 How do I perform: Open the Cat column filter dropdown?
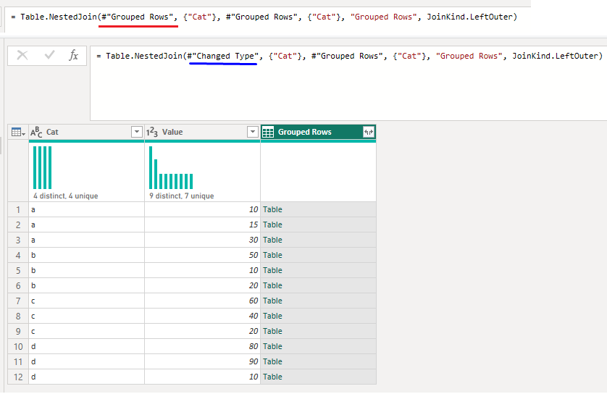pos(136,133)
